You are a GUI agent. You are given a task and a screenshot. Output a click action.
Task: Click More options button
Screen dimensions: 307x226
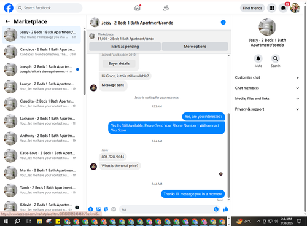tap(195, 47)
